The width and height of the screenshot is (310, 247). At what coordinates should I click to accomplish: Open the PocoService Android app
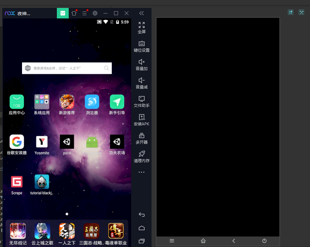coord(92,142)
